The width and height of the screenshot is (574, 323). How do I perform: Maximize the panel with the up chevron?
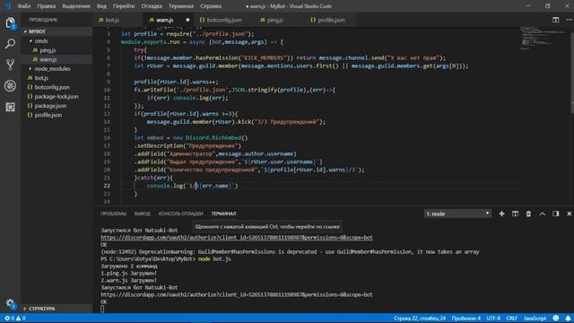coord(542,214)
